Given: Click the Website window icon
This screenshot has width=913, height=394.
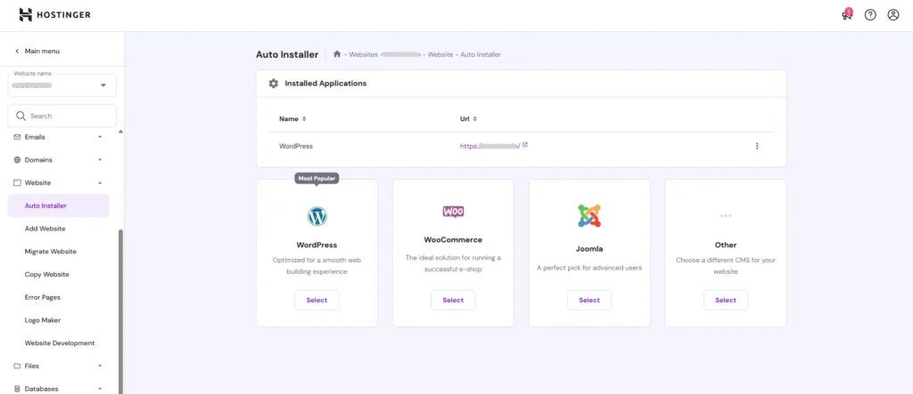Looking at the screenshot, I should (17, 182).
